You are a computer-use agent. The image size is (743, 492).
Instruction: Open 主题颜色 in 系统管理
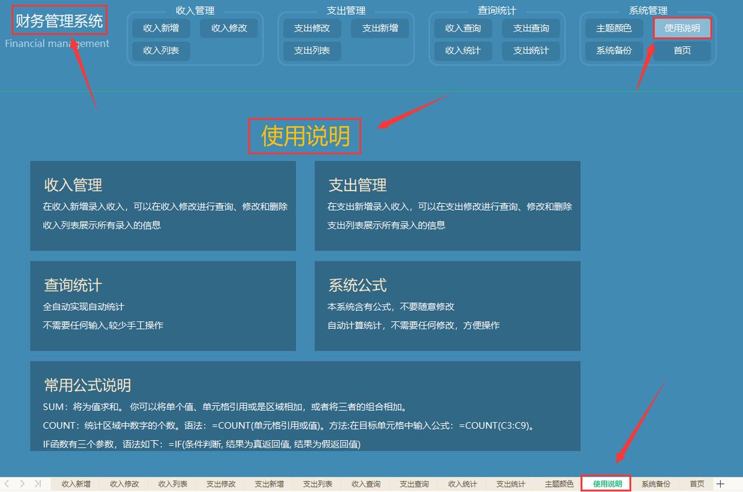[x=614, y=27]
